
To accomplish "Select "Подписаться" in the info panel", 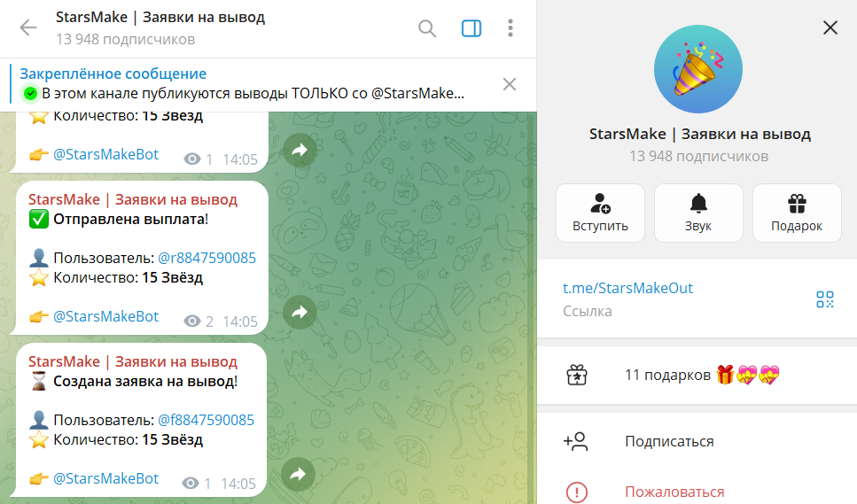I will pyautogui.click(x=669, y=441).
